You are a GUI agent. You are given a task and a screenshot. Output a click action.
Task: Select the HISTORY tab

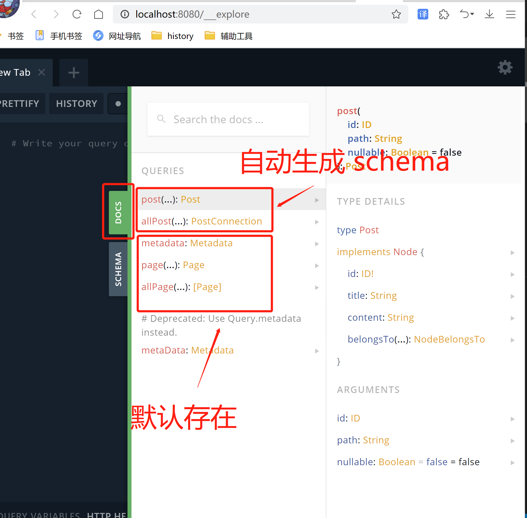(x=76, y=103)
